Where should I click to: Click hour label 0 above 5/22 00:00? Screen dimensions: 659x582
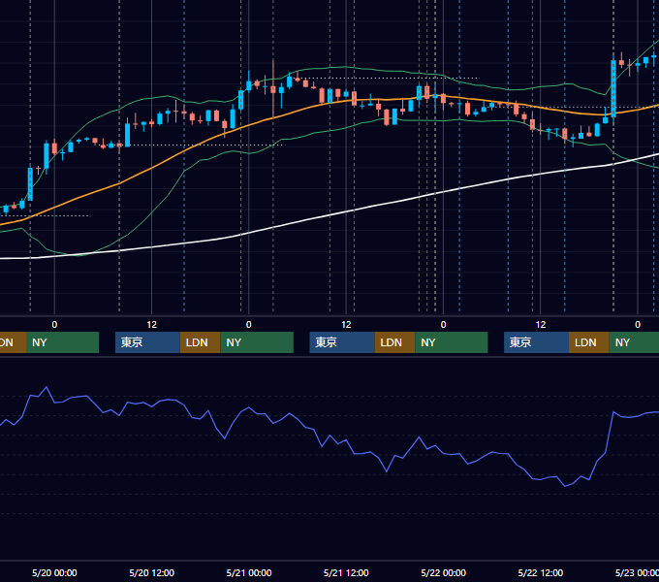coord(444,325)
